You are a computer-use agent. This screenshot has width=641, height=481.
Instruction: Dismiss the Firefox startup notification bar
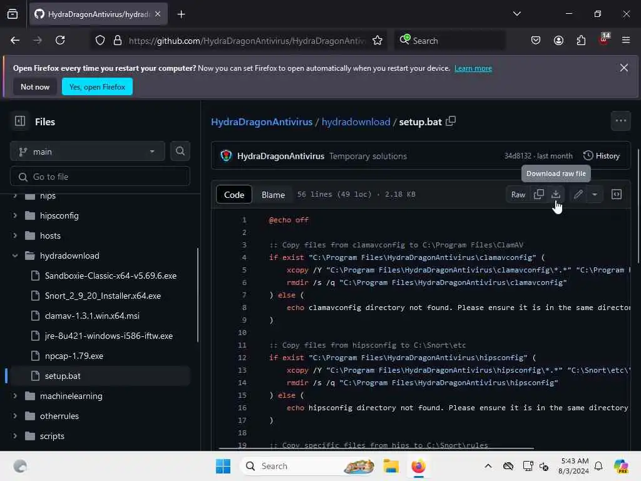(x=623, y=68)
